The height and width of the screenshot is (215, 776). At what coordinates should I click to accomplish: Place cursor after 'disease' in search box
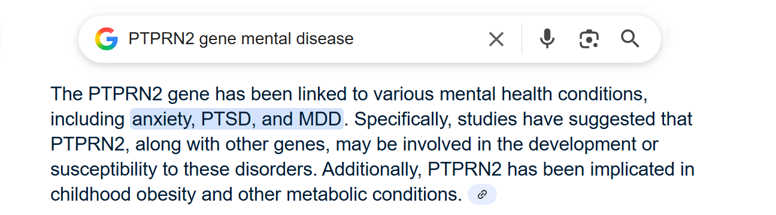click(x=354, y=39)
